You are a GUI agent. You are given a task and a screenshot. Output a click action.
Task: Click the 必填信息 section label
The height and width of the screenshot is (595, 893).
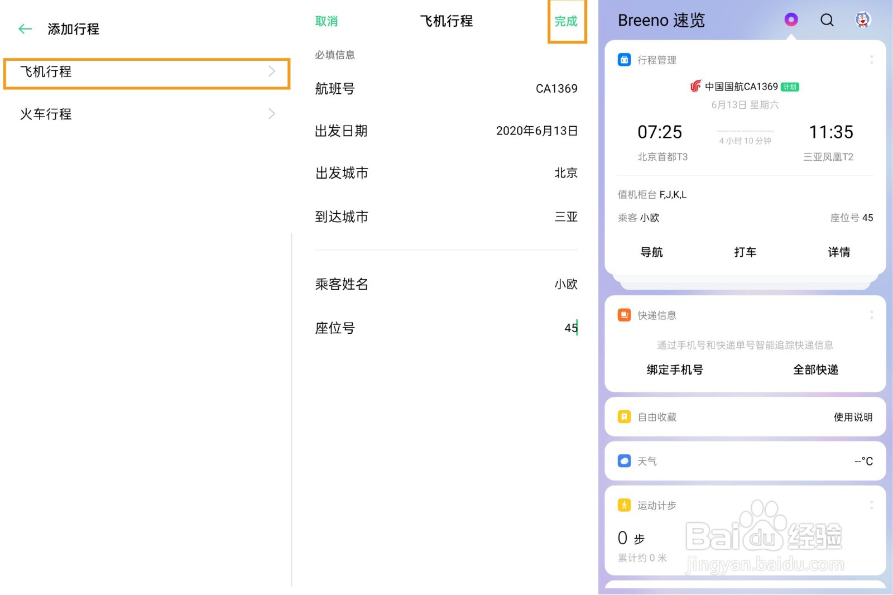pyautogui.click(x=334, y=55)
